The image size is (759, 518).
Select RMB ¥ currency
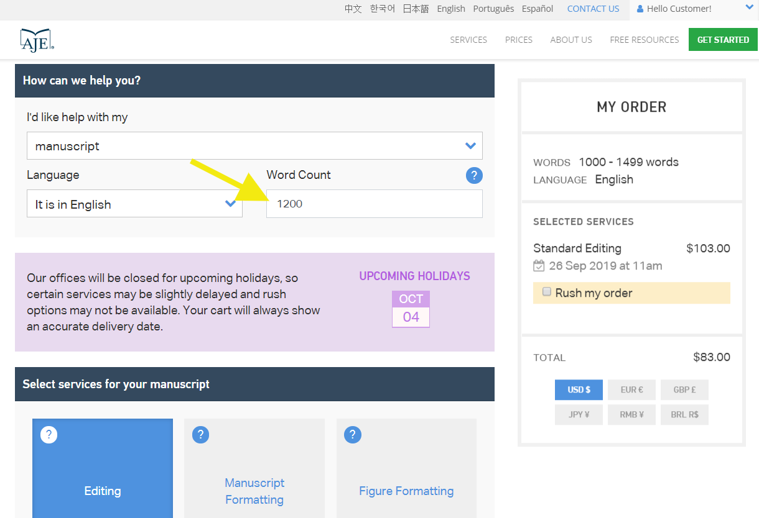pyautogui.click(x=631, y=415)
